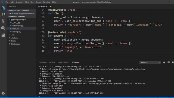
Task: Click unsaved dot on main.py tab
Action: (x=51, y=7)
